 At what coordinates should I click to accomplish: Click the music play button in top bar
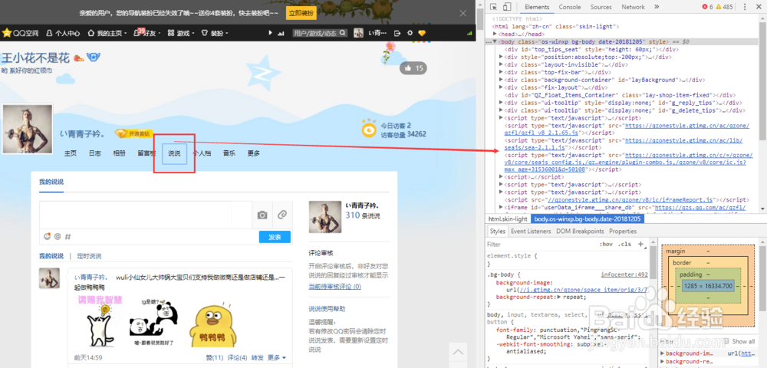(270, 33)
